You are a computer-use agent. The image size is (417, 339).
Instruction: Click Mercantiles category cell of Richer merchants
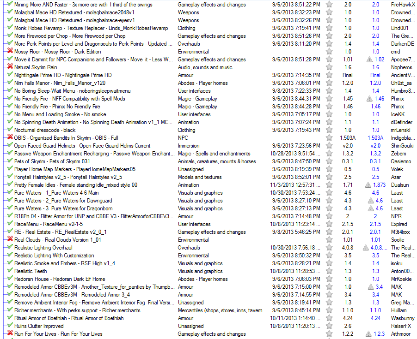222,310
